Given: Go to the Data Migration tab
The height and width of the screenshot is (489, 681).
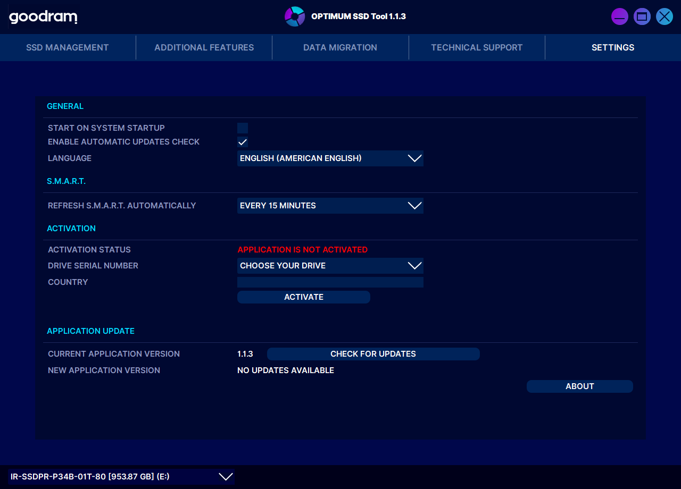Looking at the screenshot, I should (340, 47).
